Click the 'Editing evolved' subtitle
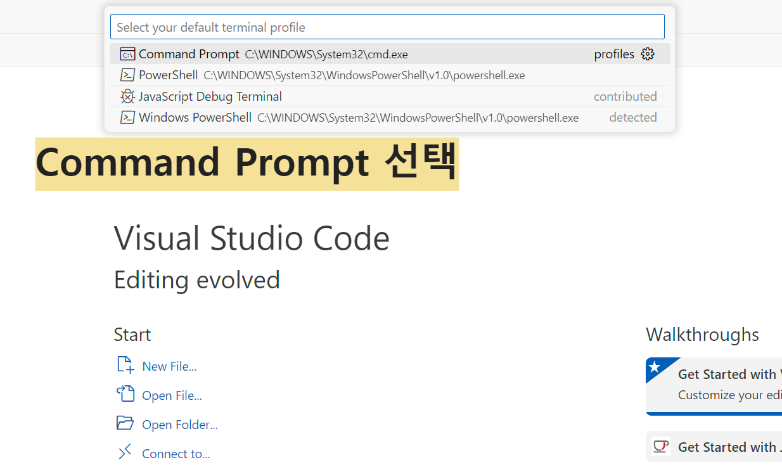 [x=197, y=280]
